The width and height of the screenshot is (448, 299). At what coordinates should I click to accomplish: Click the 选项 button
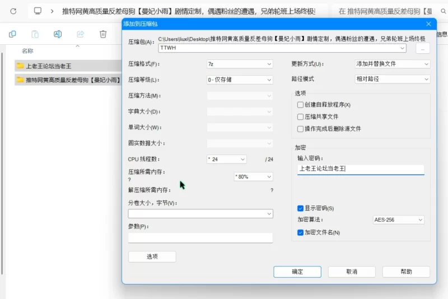point(152,256)
